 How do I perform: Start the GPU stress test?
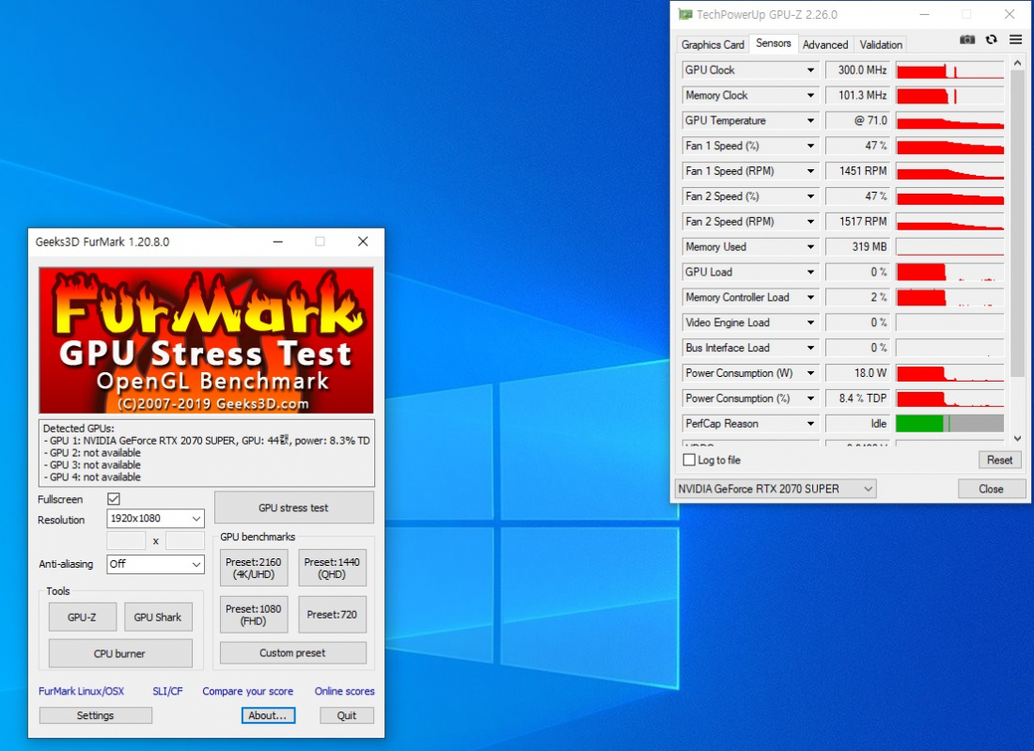(x=294, y=508)
